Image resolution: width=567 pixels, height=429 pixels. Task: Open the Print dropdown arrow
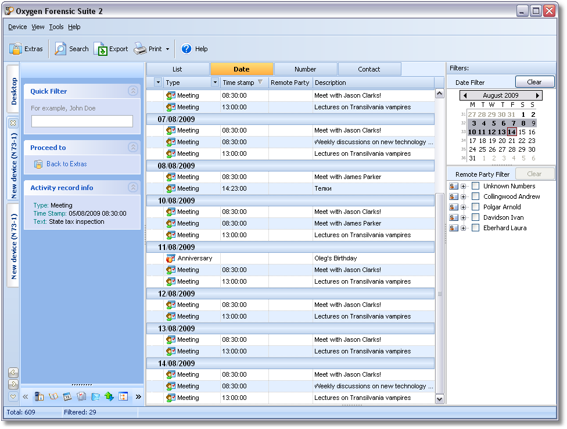point(168,49)
